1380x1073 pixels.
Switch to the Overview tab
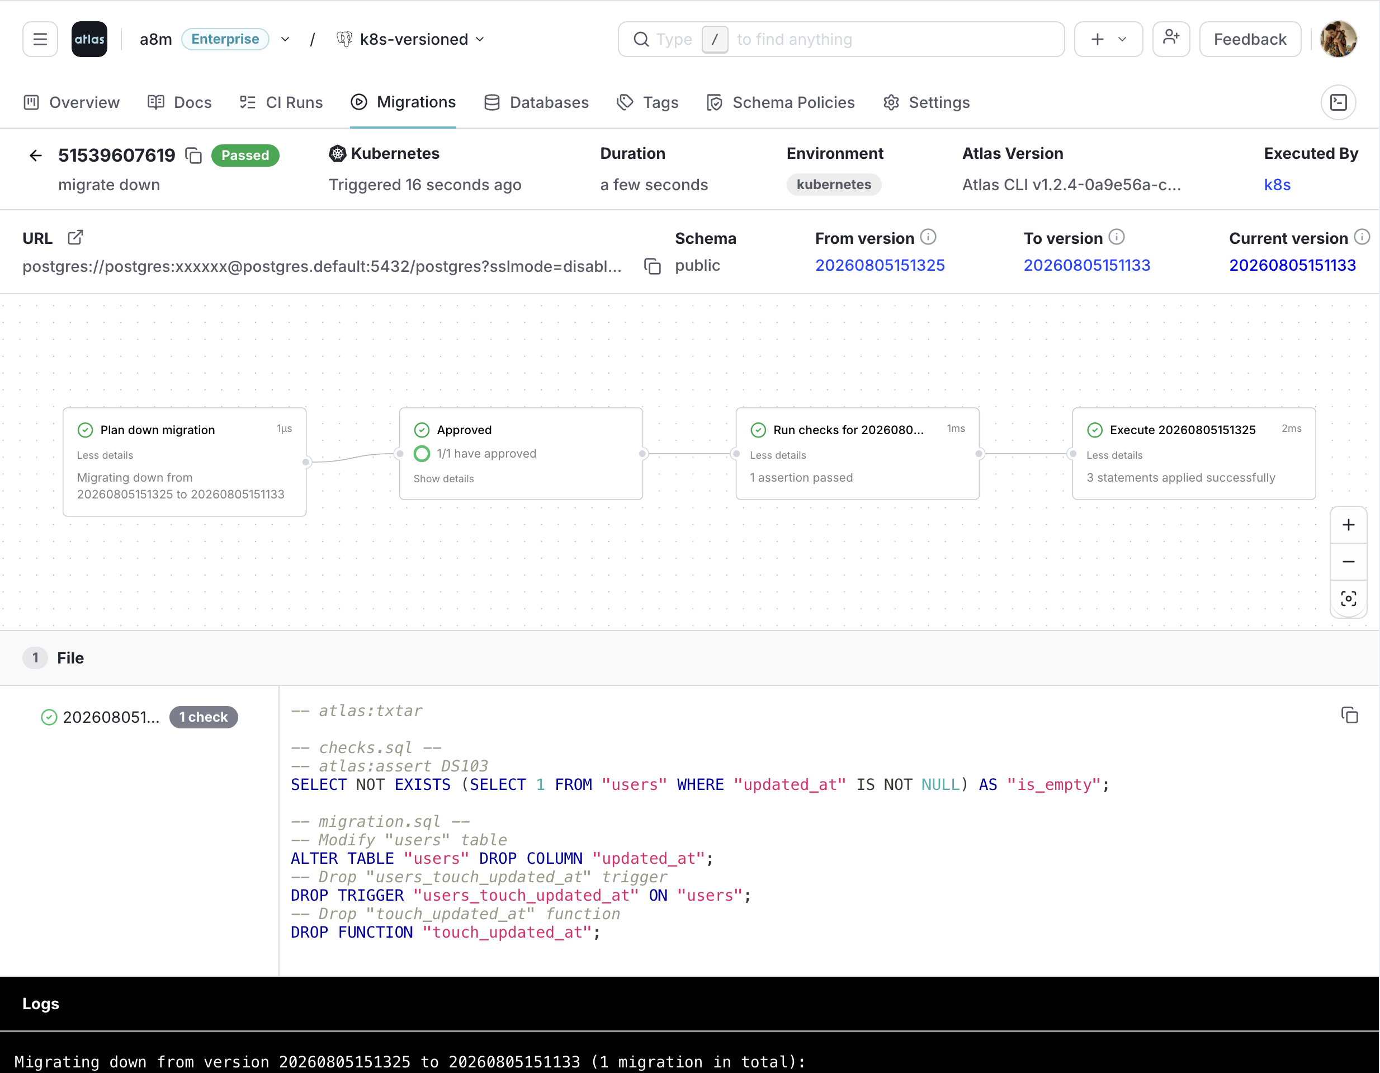pos(72,102)
